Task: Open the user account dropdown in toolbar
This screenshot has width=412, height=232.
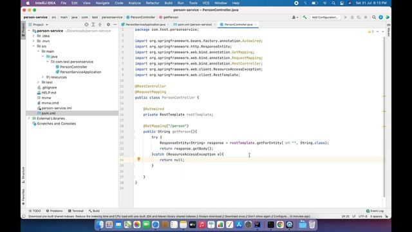Action: [295, 17]
